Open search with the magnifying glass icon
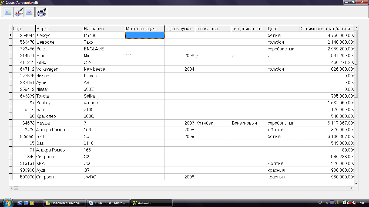 (42, 12)
